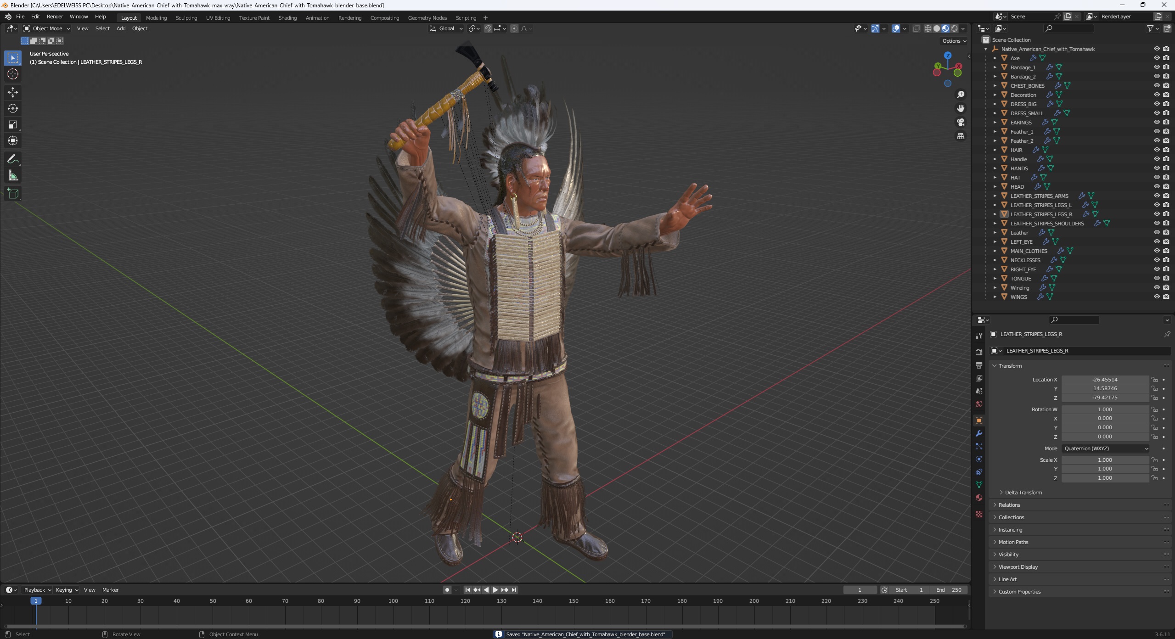Viewport: 1175px width, 639px height.
Task: Pick the Measure tool
Action: tap(13, 175)
